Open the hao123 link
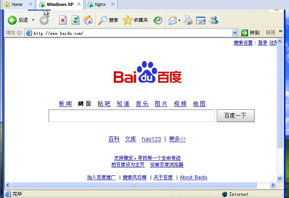Screen dimensions: 289x198 (x=151, y=139)
